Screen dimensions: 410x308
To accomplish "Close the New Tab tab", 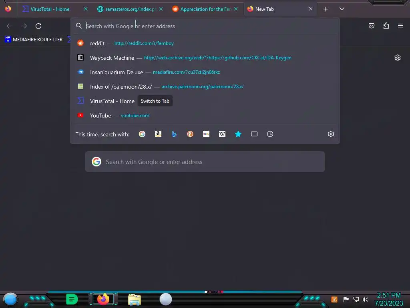I will pyautogui.click(x=311, y=9).
